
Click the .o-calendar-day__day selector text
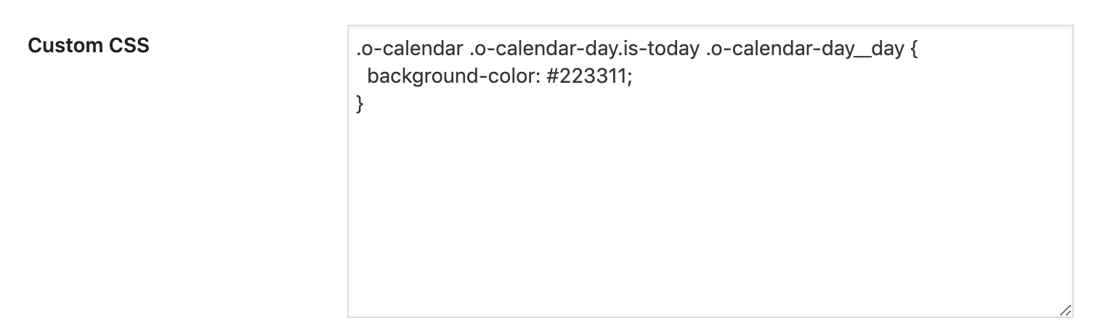(x=804, y=51)
